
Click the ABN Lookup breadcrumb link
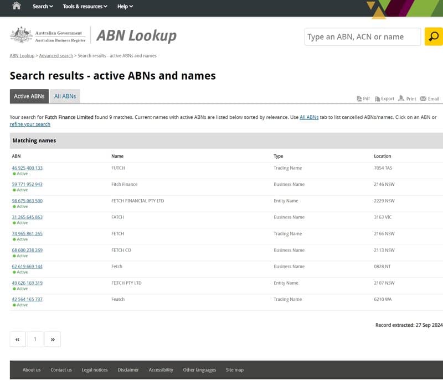[x=22, y=56]
